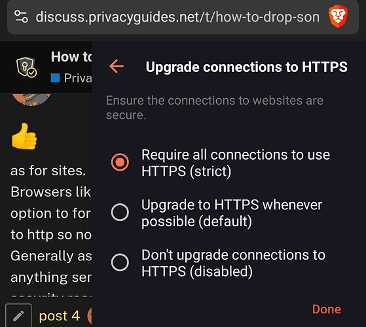Tap the avatar beside post 4

tap(90, 316)
